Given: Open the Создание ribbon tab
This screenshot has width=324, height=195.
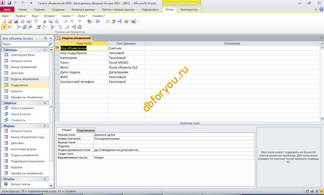Looking at the screenshot, I should (58, 10).
